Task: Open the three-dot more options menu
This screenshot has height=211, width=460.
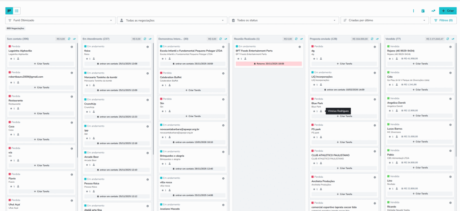Action: click(x=413, y=11)
